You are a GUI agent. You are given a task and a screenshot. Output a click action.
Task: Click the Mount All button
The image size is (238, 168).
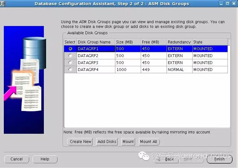149,142
